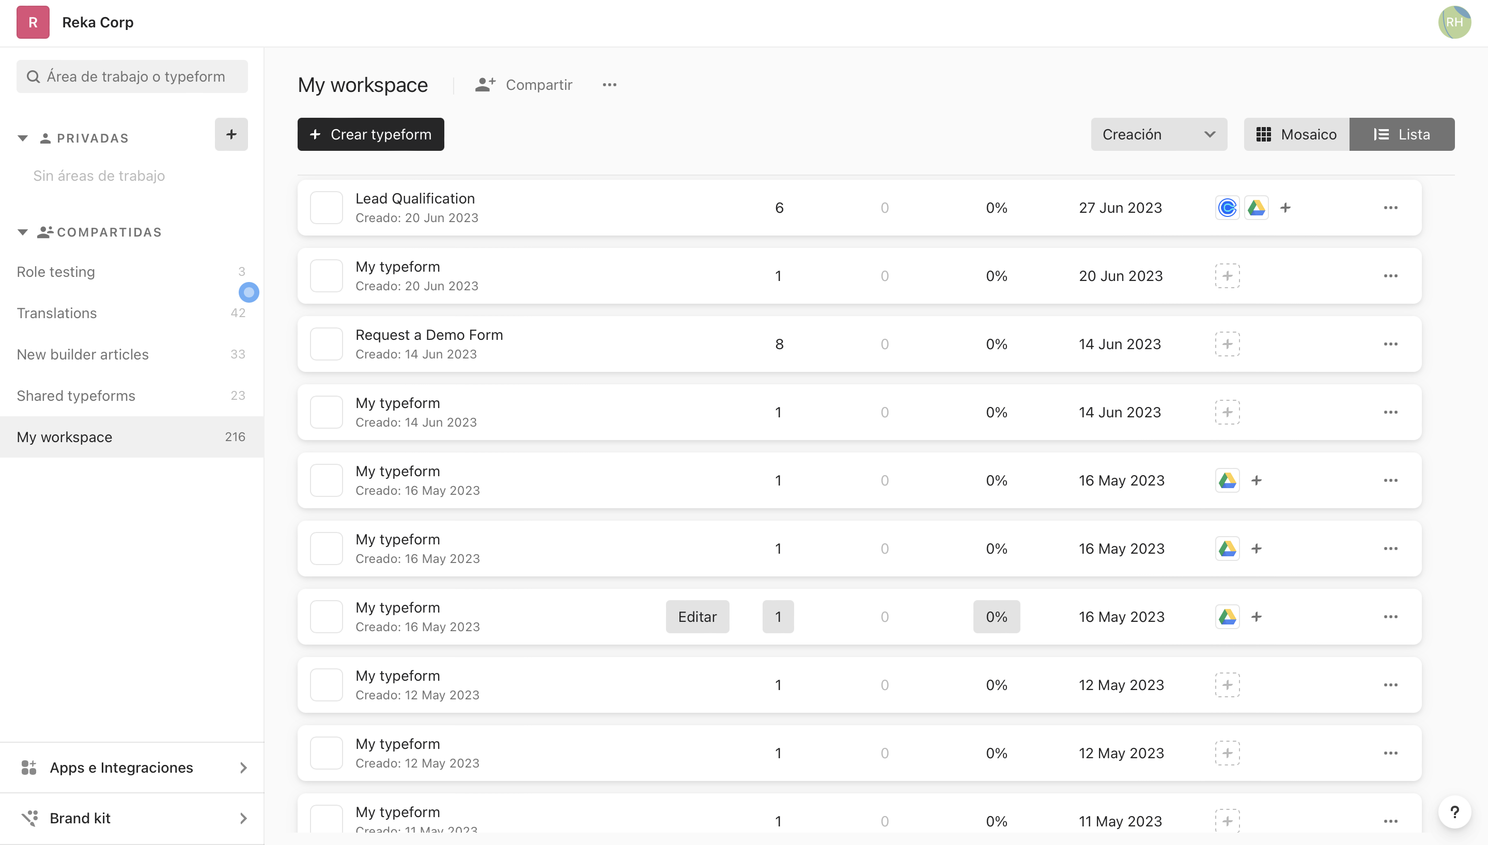This screenshot has height=845, width=1488.
Task: Select the checkbox on Request a Demo Form
Action: click(x=326, y=343)
